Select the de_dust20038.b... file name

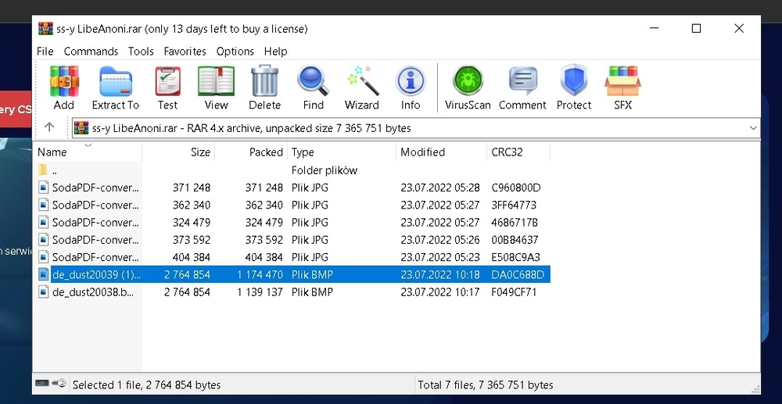[93, 292]
